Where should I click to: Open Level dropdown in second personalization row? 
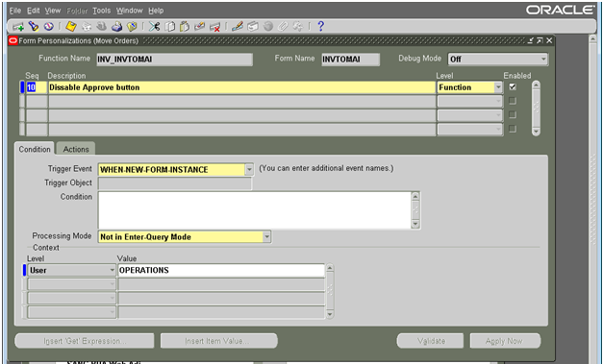click(498, 102)
